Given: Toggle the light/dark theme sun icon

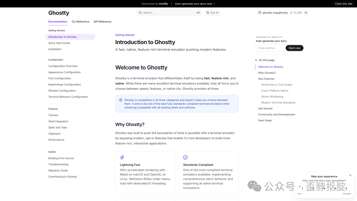Looking at the screenshot, I should click(x=306, y=13).
